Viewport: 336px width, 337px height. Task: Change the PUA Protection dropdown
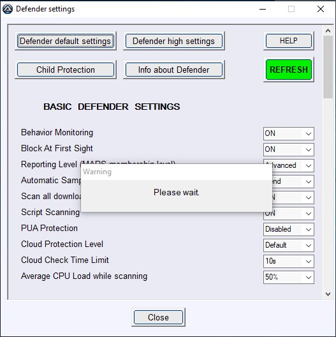click(289, 229)
